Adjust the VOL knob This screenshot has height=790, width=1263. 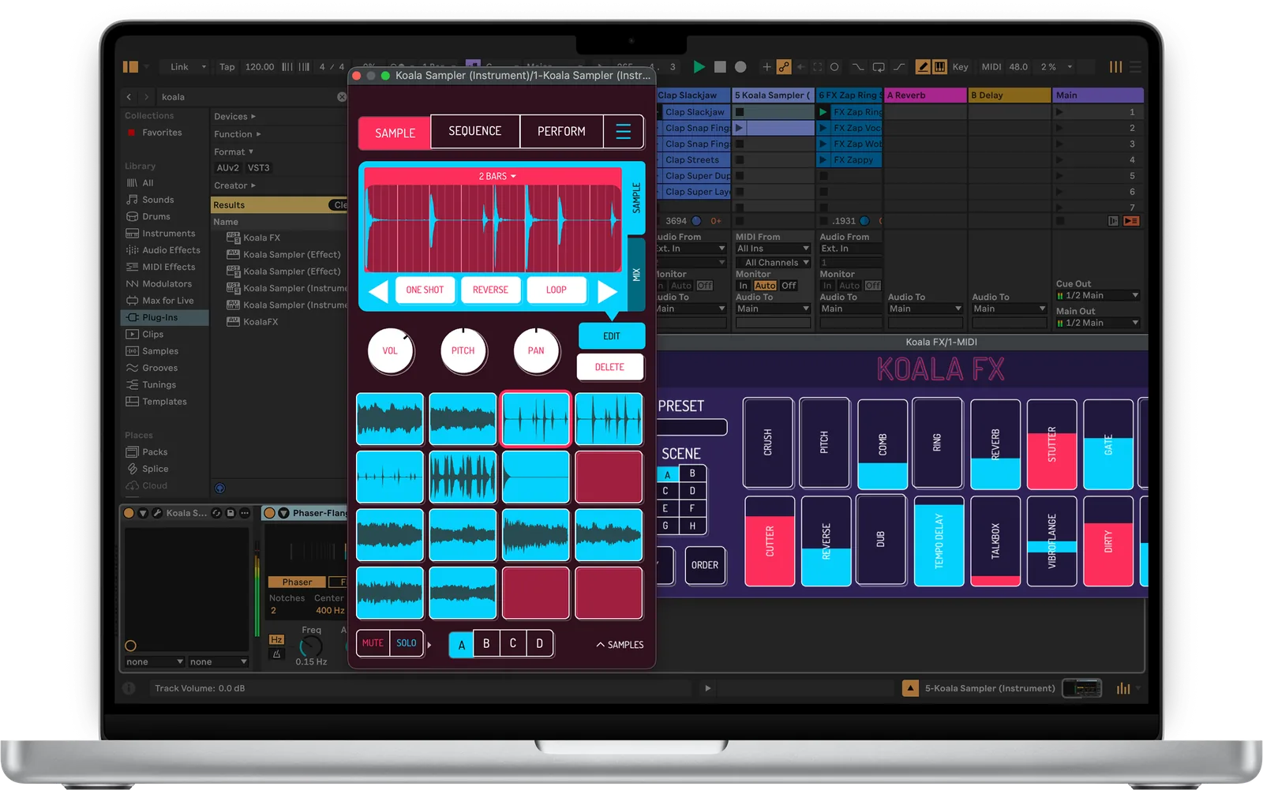[x=390, y=350]
